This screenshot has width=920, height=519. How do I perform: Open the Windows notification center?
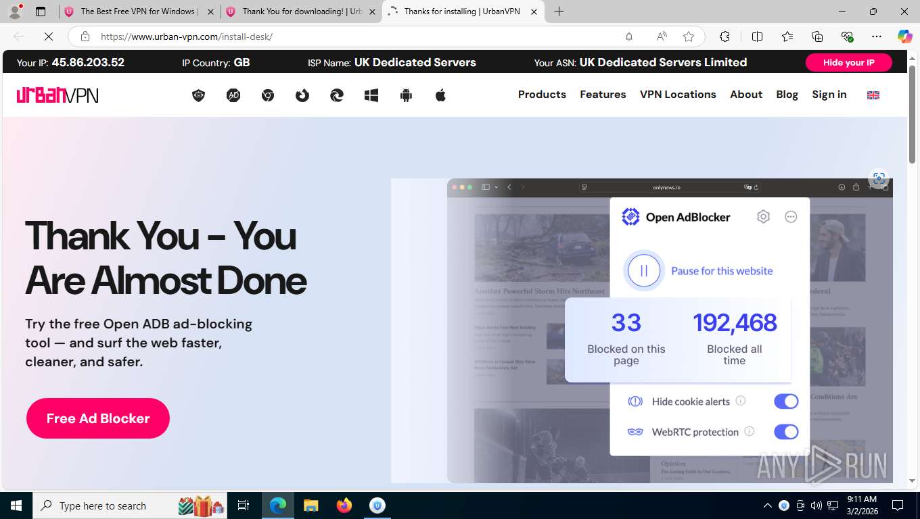[898, 505]
